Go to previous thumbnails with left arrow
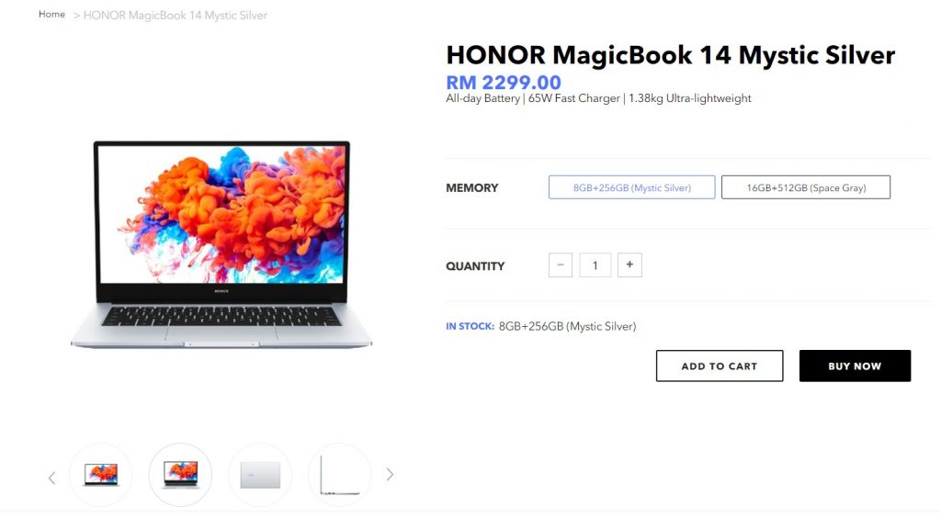The height and width of the screenshot is (529, 941). (x=51, y=478)
